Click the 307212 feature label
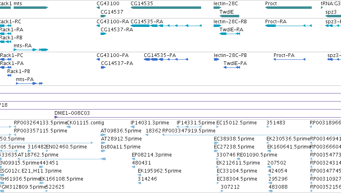Screen dimensions: 341x193 tap(230, 187)
